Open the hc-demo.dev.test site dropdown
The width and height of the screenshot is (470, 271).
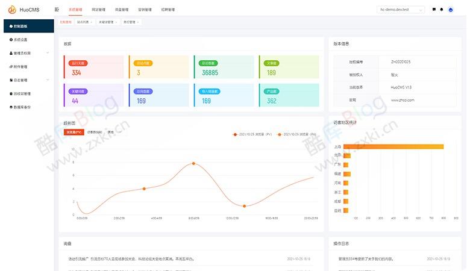click(401, 10)
